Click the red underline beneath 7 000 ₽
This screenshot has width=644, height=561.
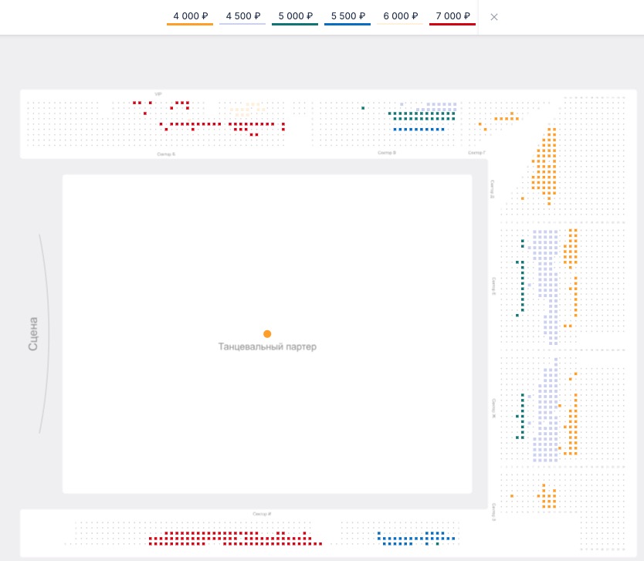pos(452,25)
